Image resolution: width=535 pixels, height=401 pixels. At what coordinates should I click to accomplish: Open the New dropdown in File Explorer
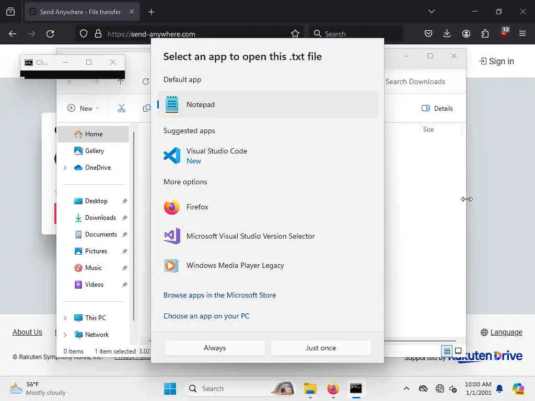(83, 109)
